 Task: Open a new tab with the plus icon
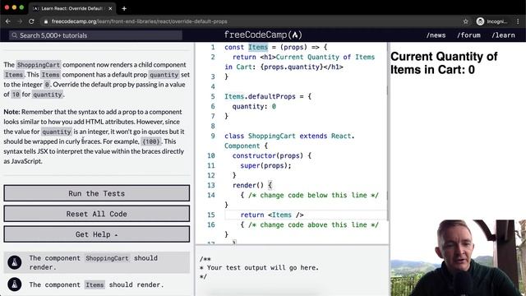click(x=124, y=8)
